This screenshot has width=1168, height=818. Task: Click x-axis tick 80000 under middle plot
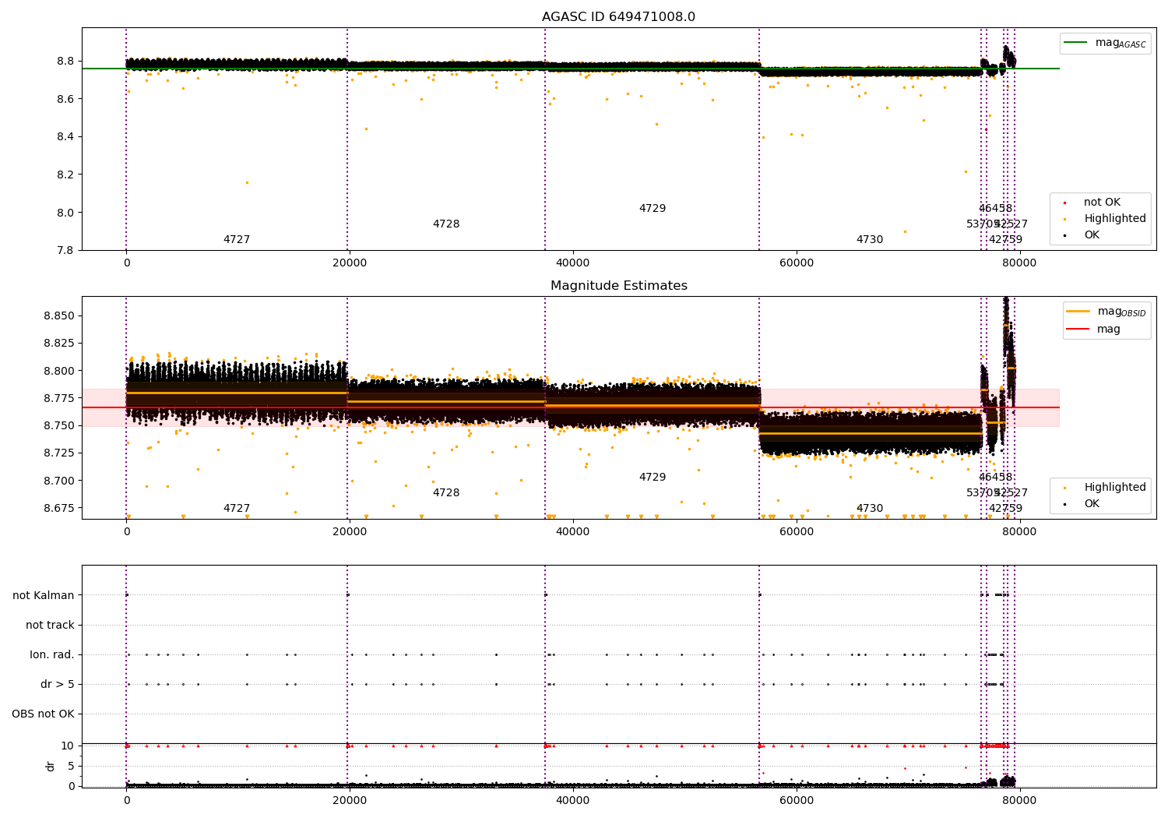(x=1019, y=532)
